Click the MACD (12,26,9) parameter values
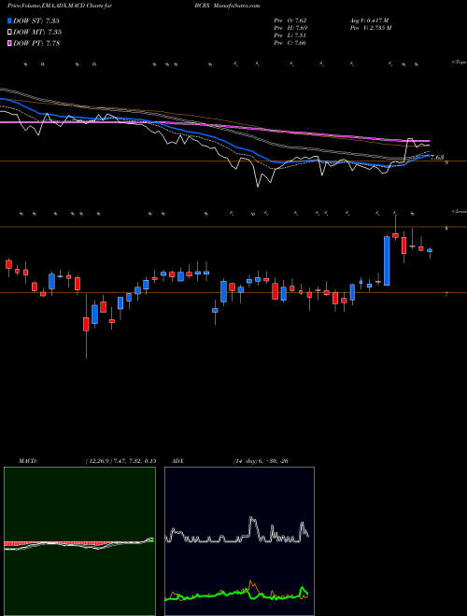Viewport: 467px width, 616px height. pos(120,461)
